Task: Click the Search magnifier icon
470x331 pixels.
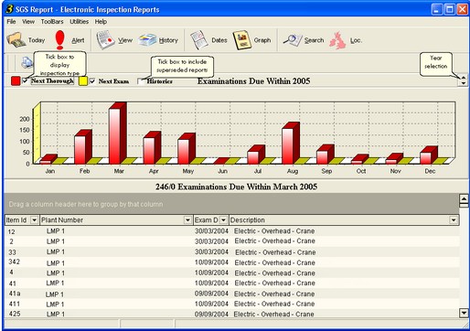Action: click(x=293, y=40)
